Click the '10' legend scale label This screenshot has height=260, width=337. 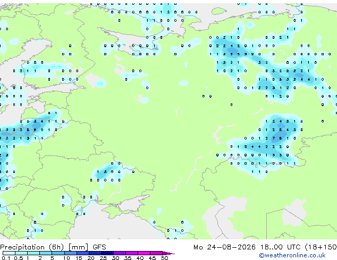pyautogui.click(x=66, y=258)
